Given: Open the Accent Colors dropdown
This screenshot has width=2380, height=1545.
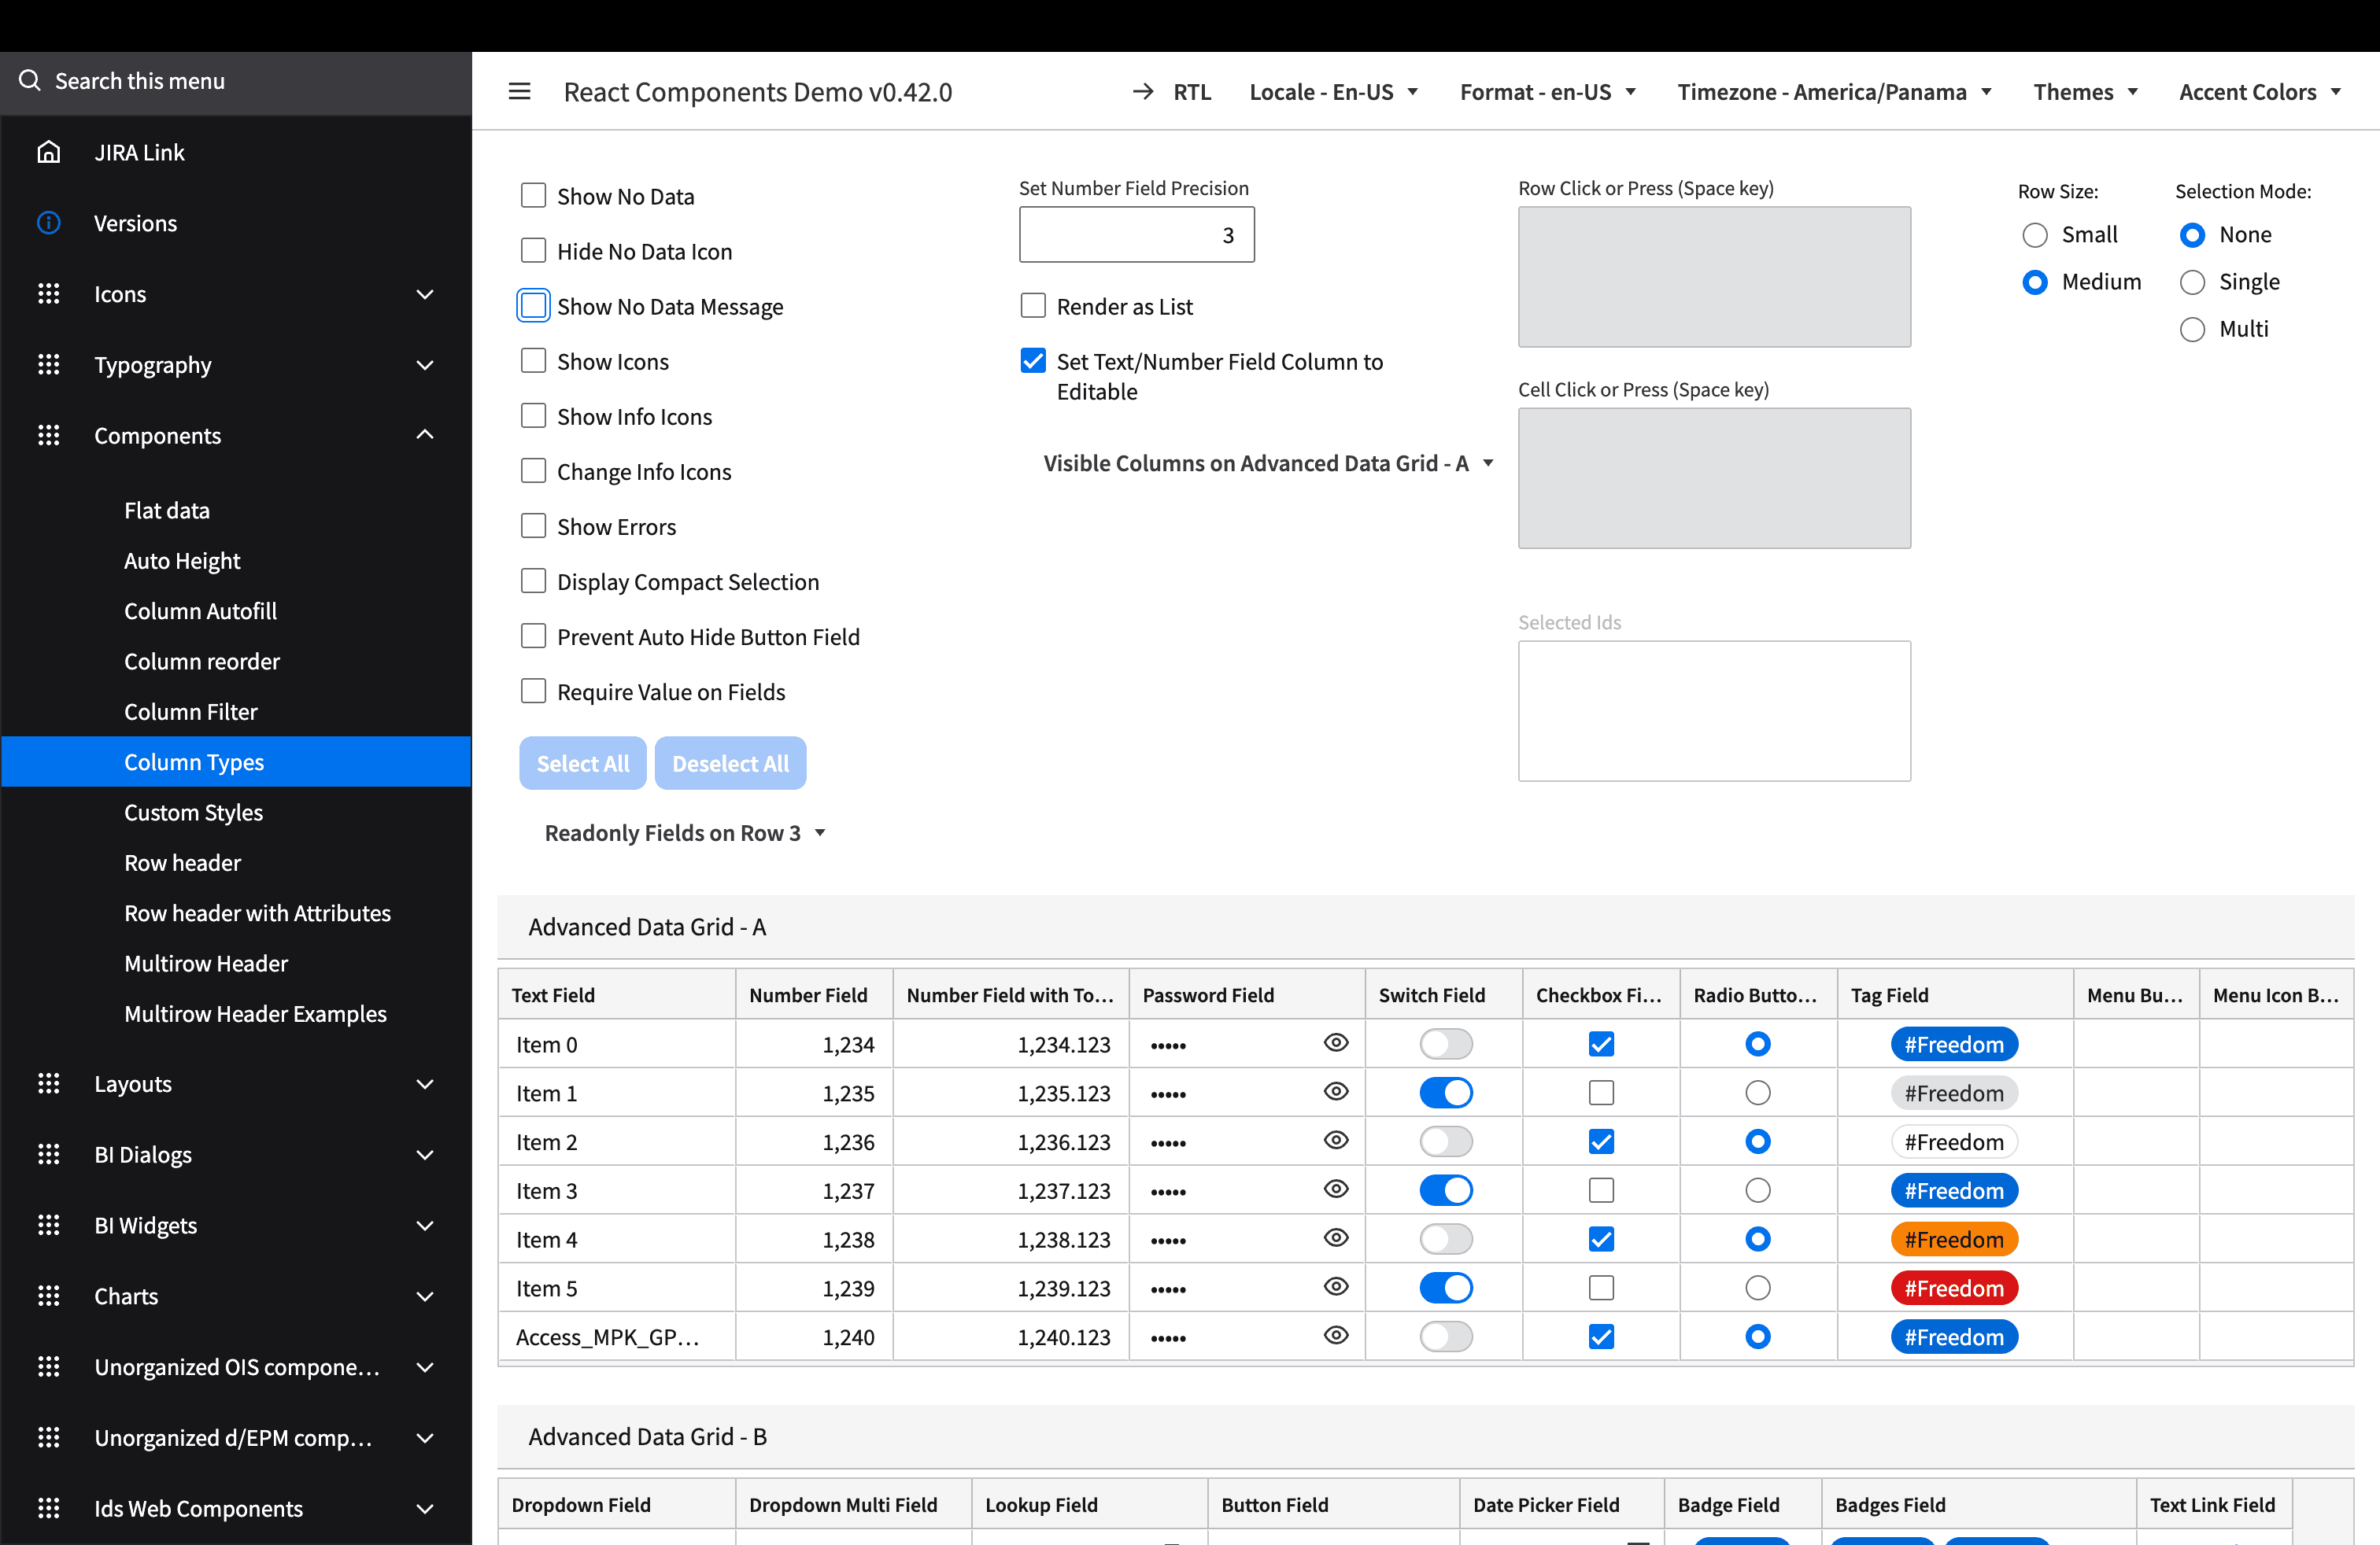Looking at the screenshot, I should pyautogui.click(x=2260, y=92).
